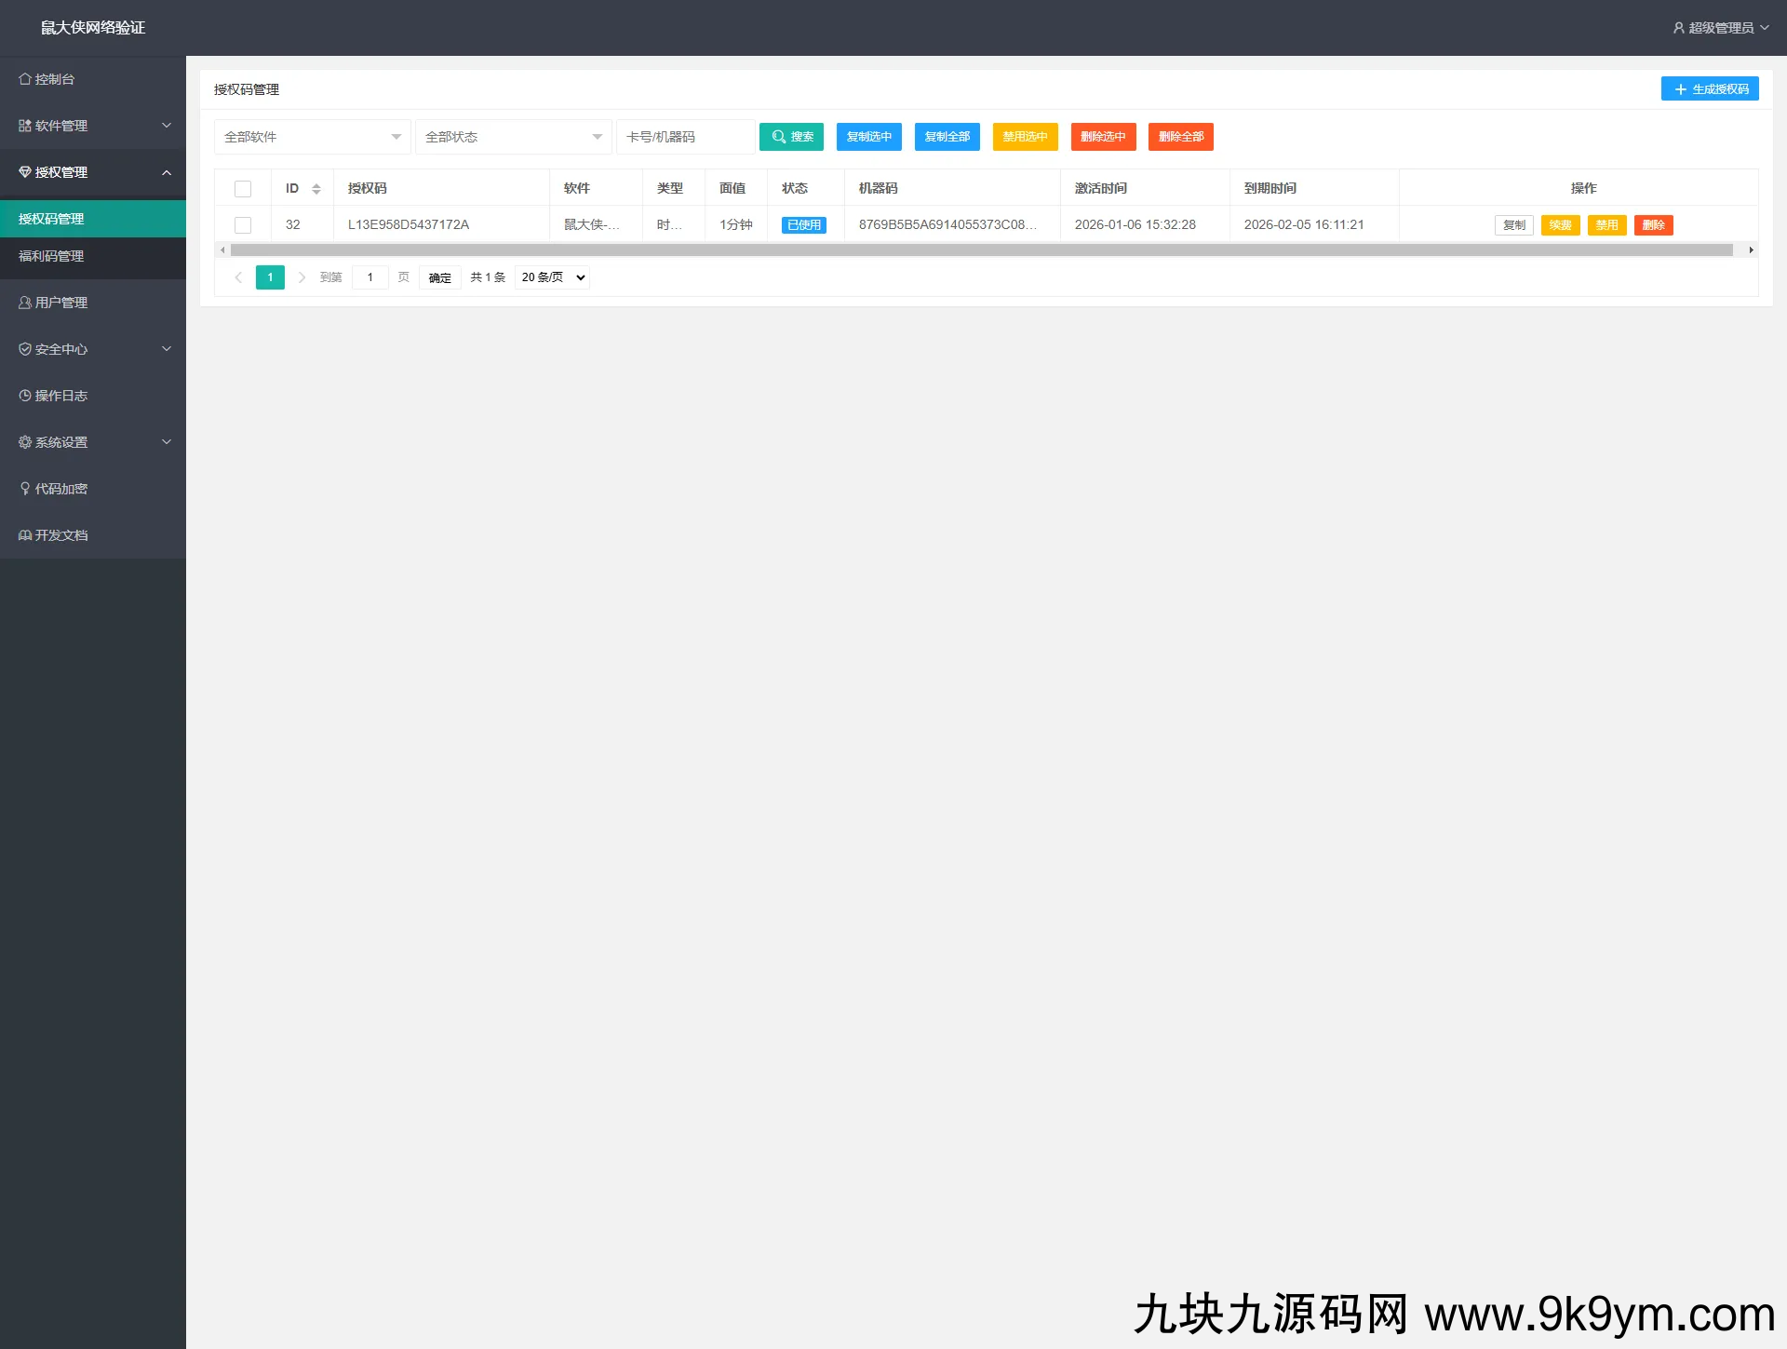Click the 代码加密 bulb icon
1787x1349 pixels.
pyautogui.click(x=25, y=489)
